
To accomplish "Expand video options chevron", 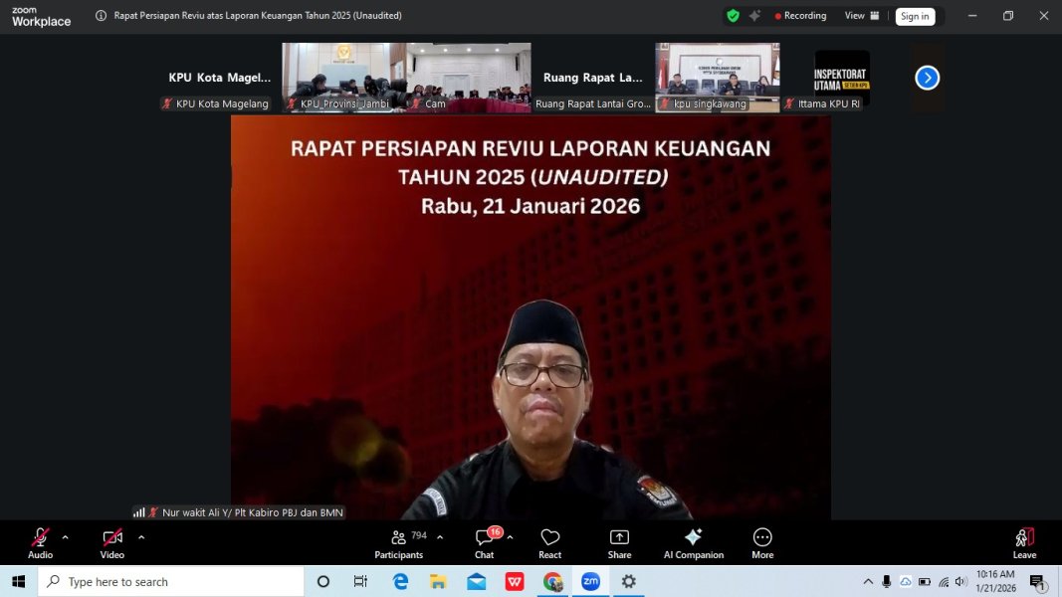I will [x=141, y=537].
